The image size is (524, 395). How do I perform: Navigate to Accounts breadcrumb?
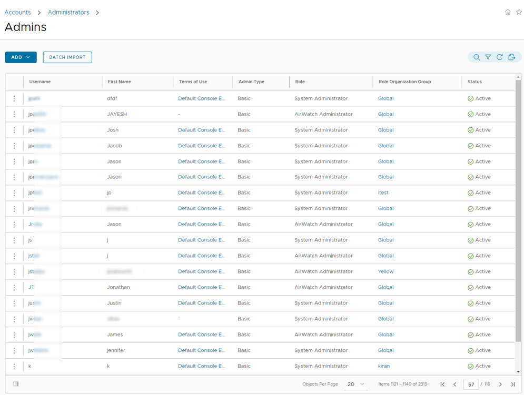(17, 12)
